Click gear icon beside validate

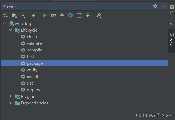(x=23, y=43)
